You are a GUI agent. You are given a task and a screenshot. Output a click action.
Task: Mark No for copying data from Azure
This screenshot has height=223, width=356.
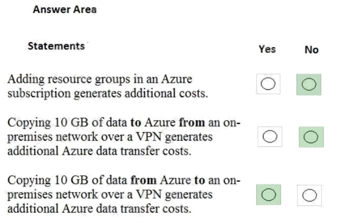[x=310, y=194]
